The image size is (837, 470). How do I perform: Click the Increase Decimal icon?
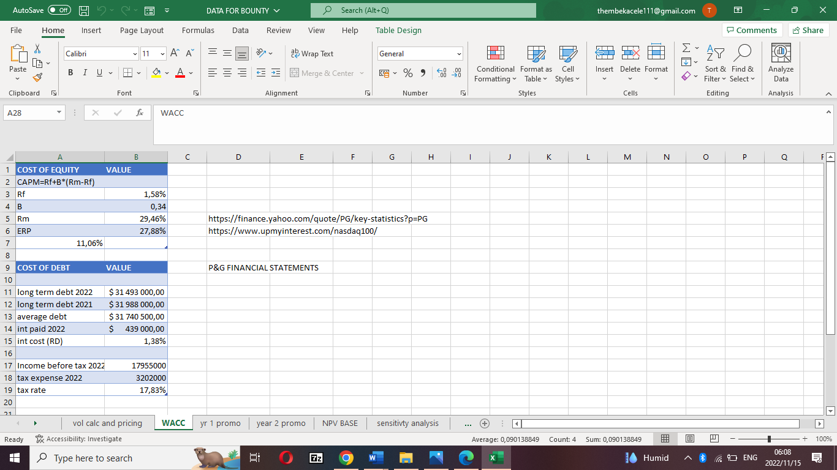(441, 73)
